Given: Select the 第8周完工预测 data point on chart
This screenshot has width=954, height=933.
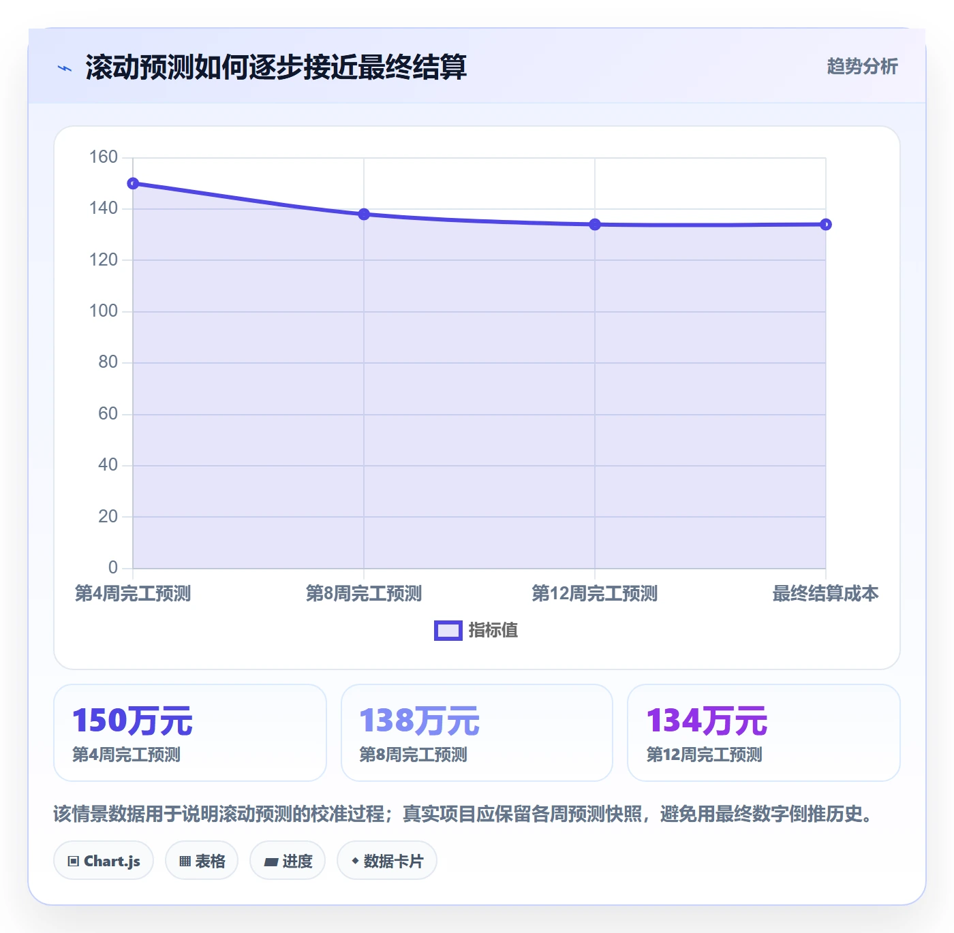Looking at the screenshot, I should click(x=364, y=214).
